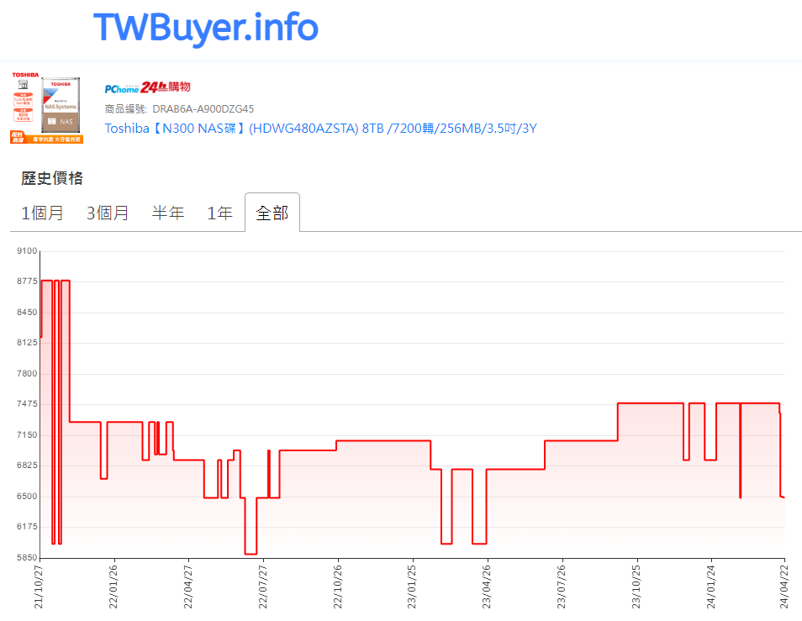The image size is (802, 621).
Task: Click the 9100 value on the price axis
Action: [27, 251]
